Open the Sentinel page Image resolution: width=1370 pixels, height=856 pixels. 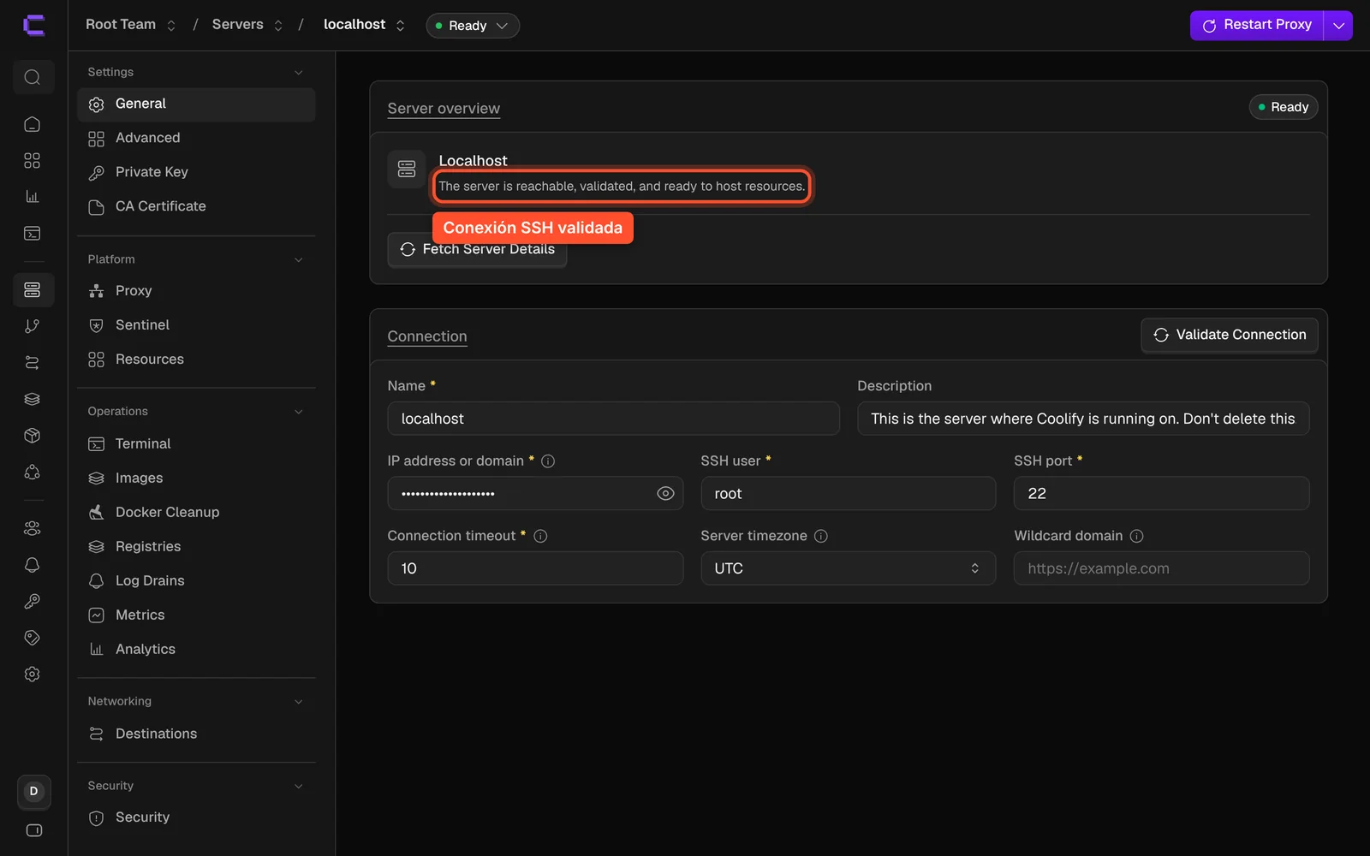(x=196, y=325)
